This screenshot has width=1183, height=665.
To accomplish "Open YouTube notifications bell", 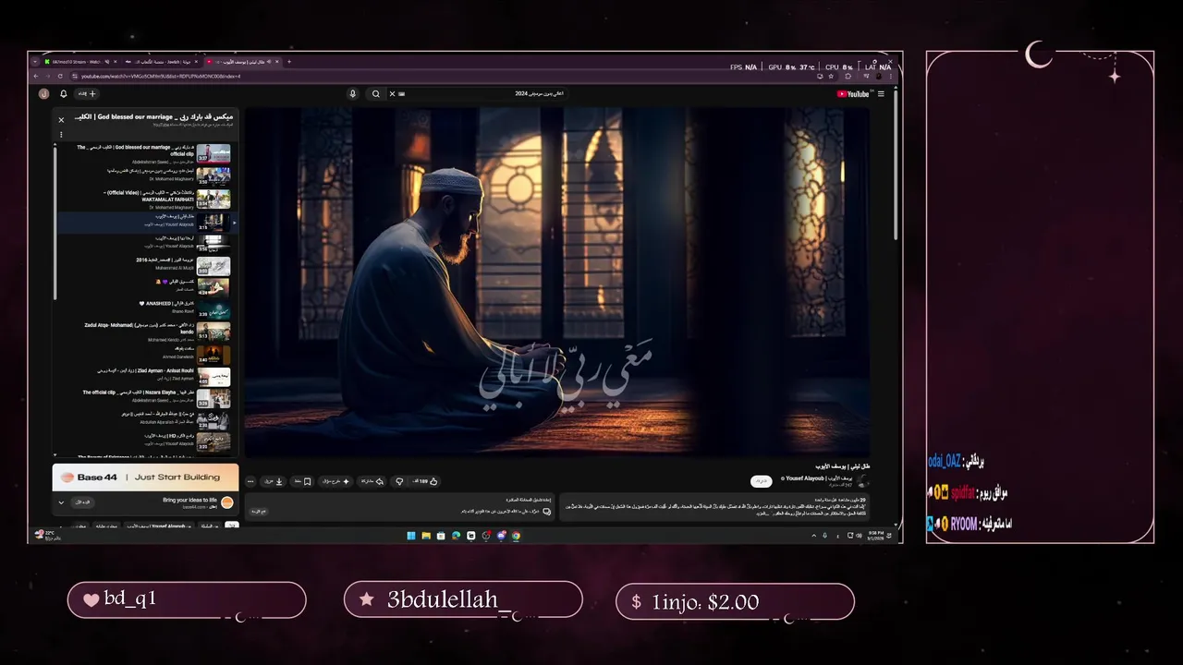I will [x=64, y=93].
